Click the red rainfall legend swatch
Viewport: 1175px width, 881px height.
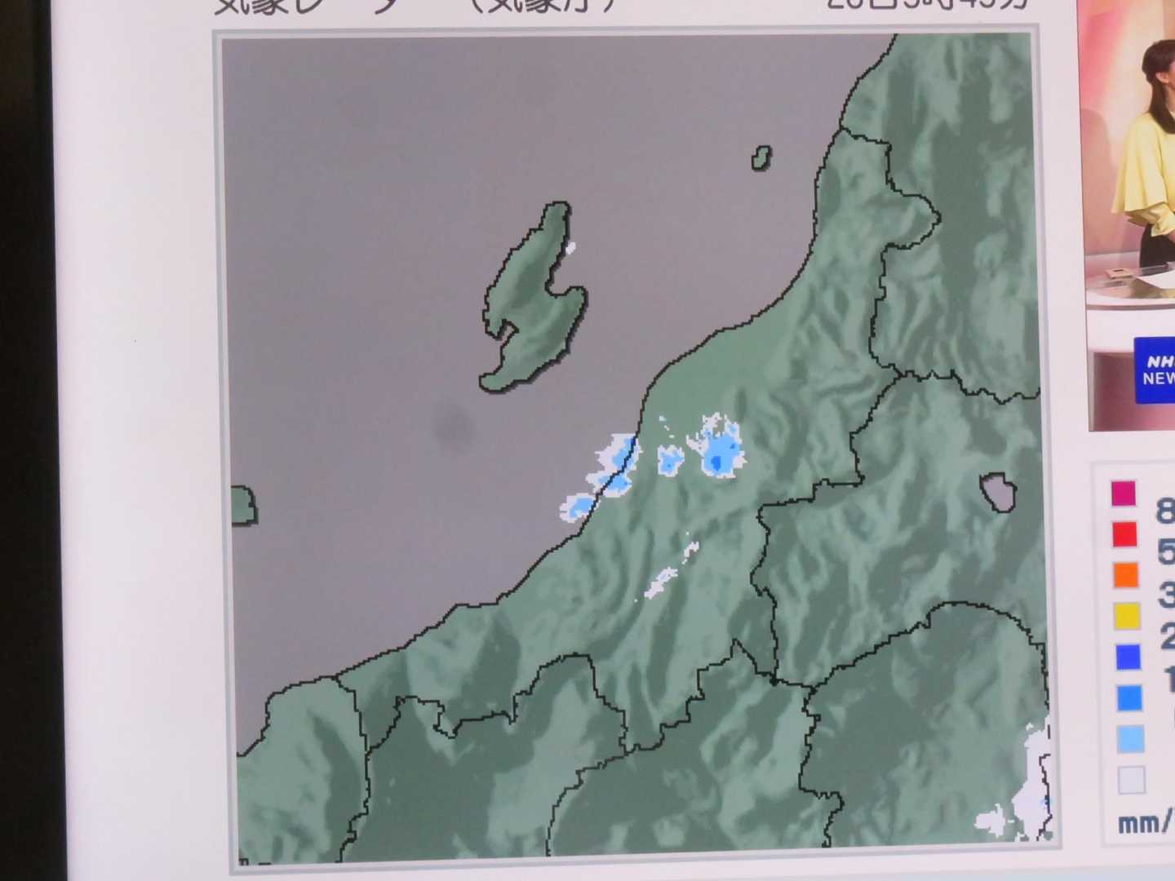(1124, 534)
